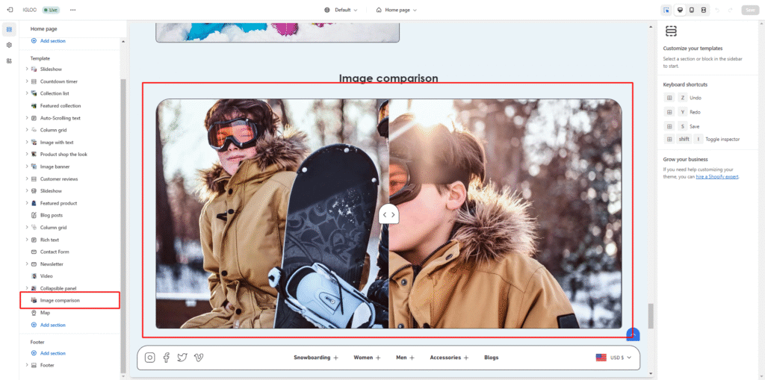Click the image comparison slider handle

(x=388, y=215)
